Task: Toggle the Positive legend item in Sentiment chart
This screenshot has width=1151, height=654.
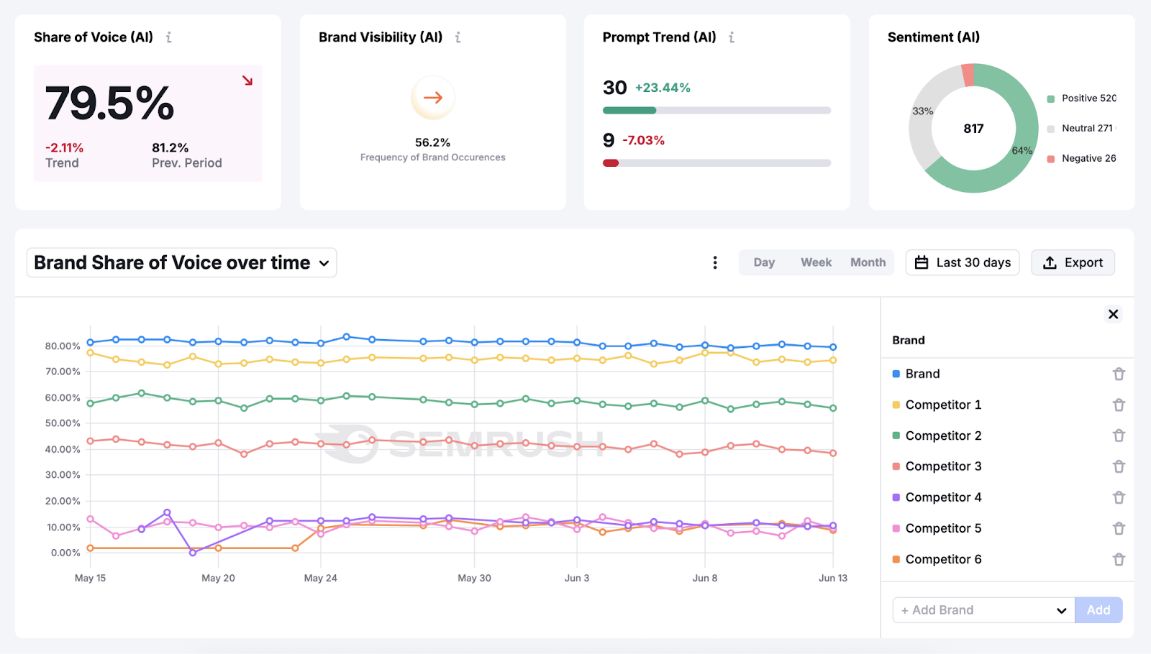Action: tap(1082, 98)
